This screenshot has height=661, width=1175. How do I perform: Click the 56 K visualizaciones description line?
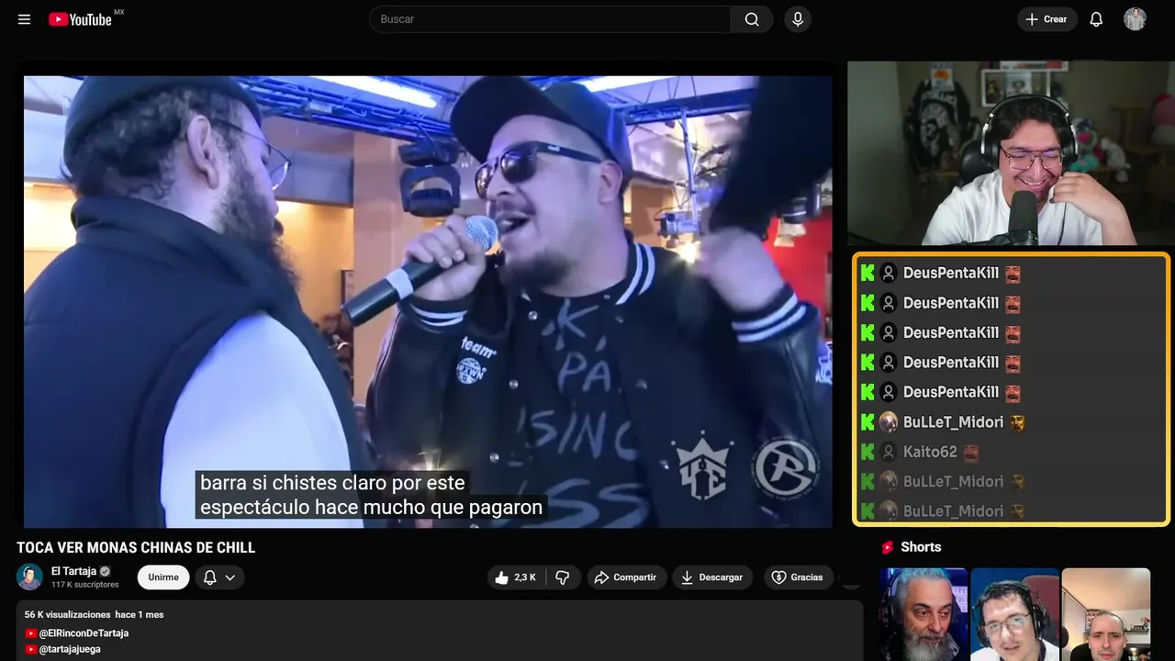pos(94,614)
